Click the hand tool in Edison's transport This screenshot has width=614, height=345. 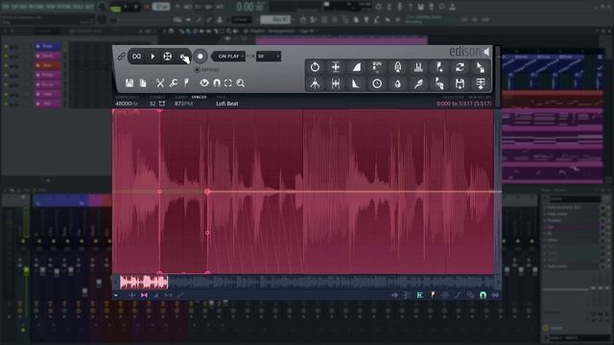pyautogui.click(x=183, y=57)
